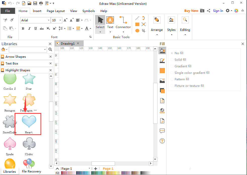Click the Sign In link

[218, 11]
